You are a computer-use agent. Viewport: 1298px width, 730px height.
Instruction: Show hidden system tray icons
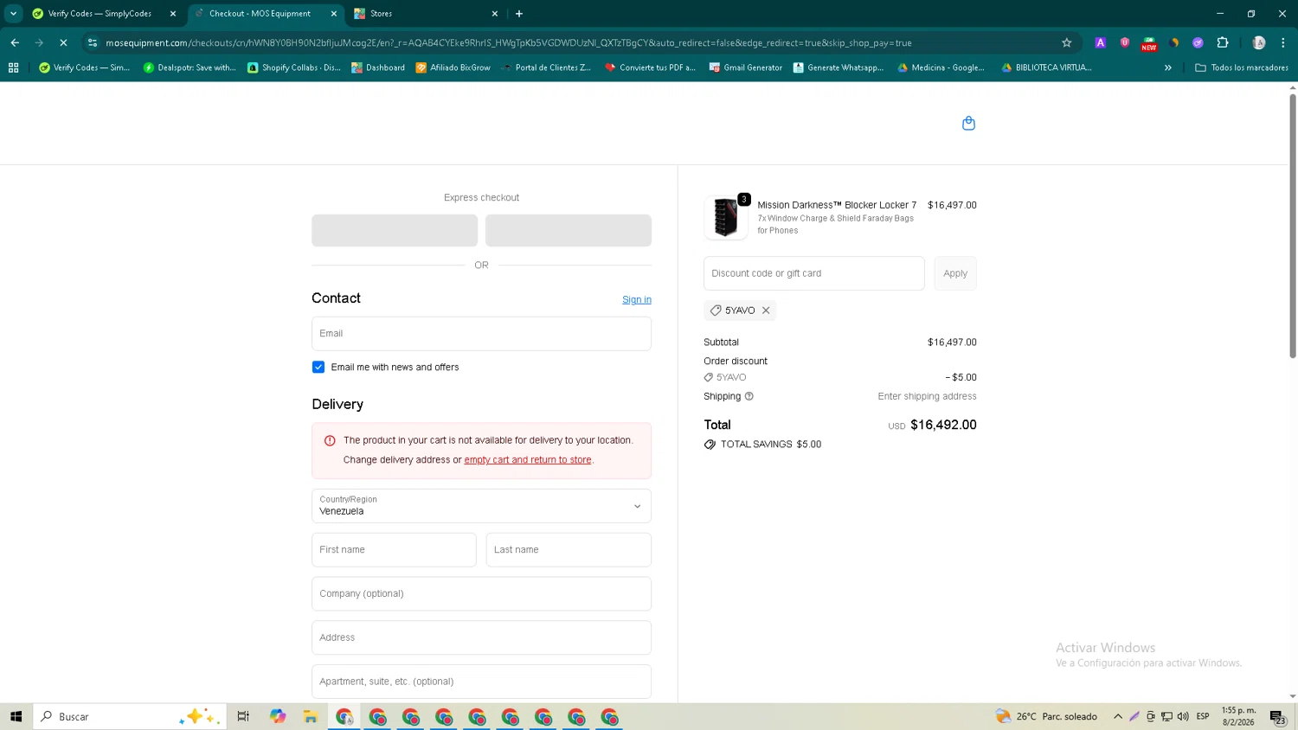click(1118, 716)
